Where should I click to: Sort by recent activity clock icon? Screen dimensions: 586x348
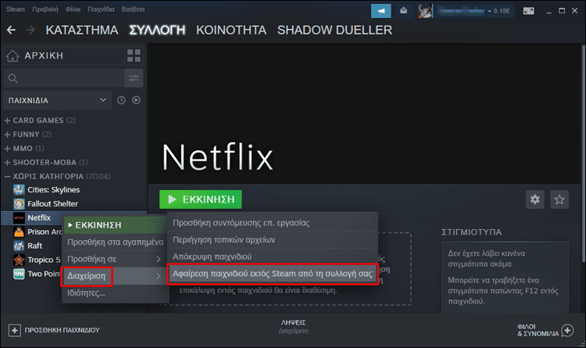coord(121,100)
